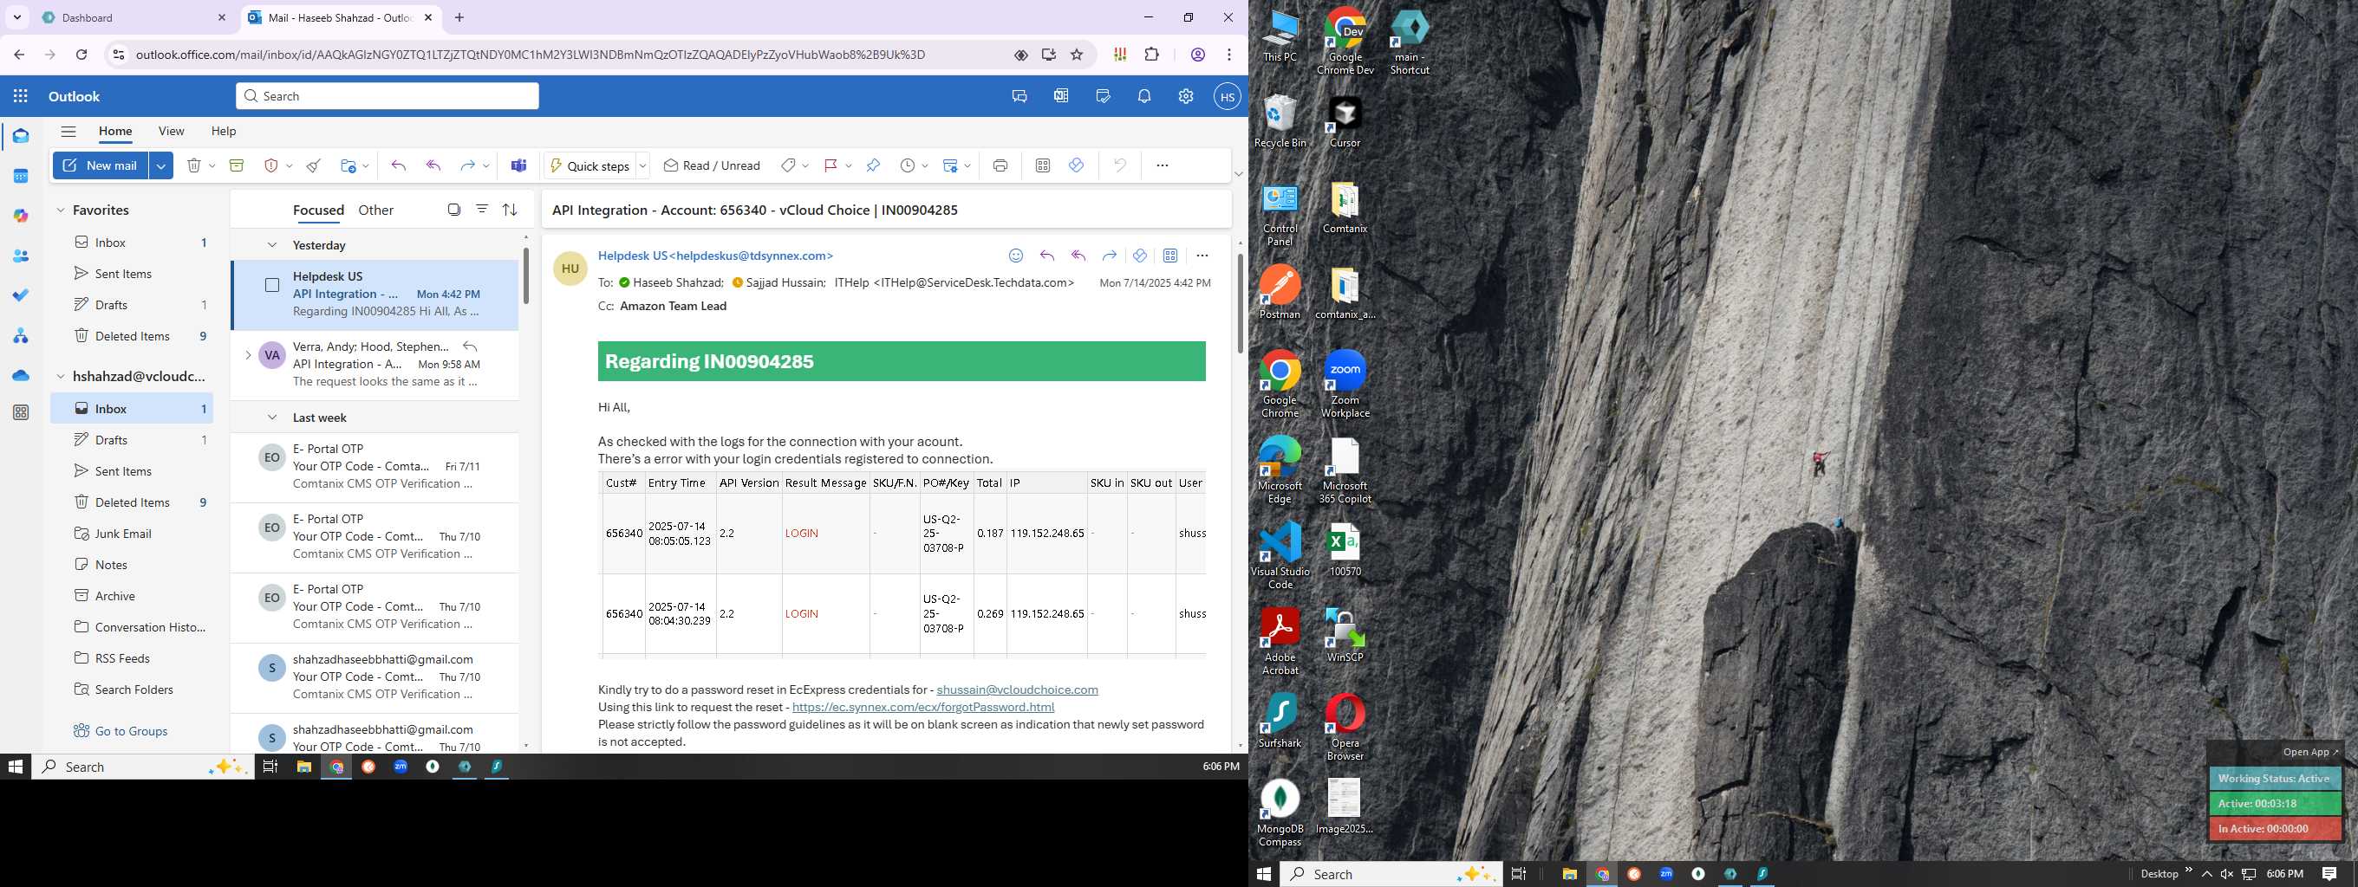The width and height of the screenshot is (2358, 887).
Task: Click the Outlook app launcher waffle icon
Action: (x=21, y=96)
